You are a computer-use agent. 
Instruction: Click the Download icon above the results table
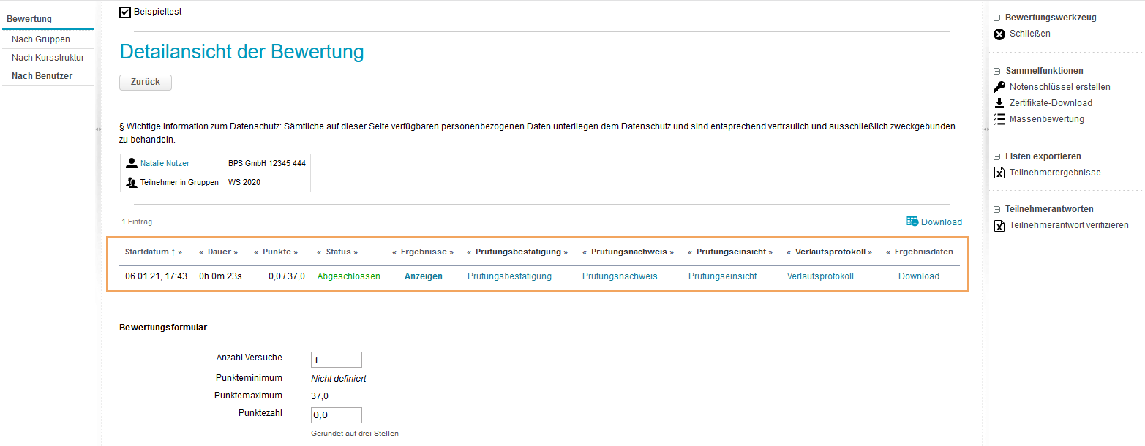(x=912, y=221)
